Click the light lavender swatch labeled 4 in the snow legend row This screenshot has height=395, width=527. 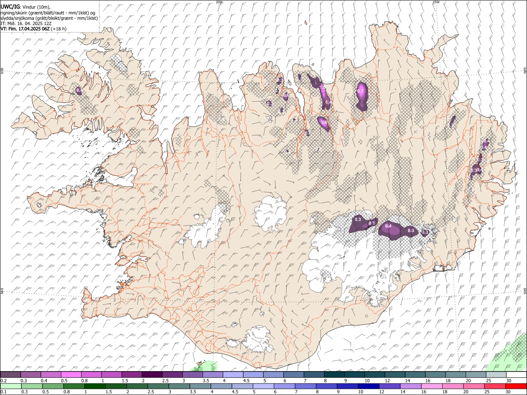[232, 374]
